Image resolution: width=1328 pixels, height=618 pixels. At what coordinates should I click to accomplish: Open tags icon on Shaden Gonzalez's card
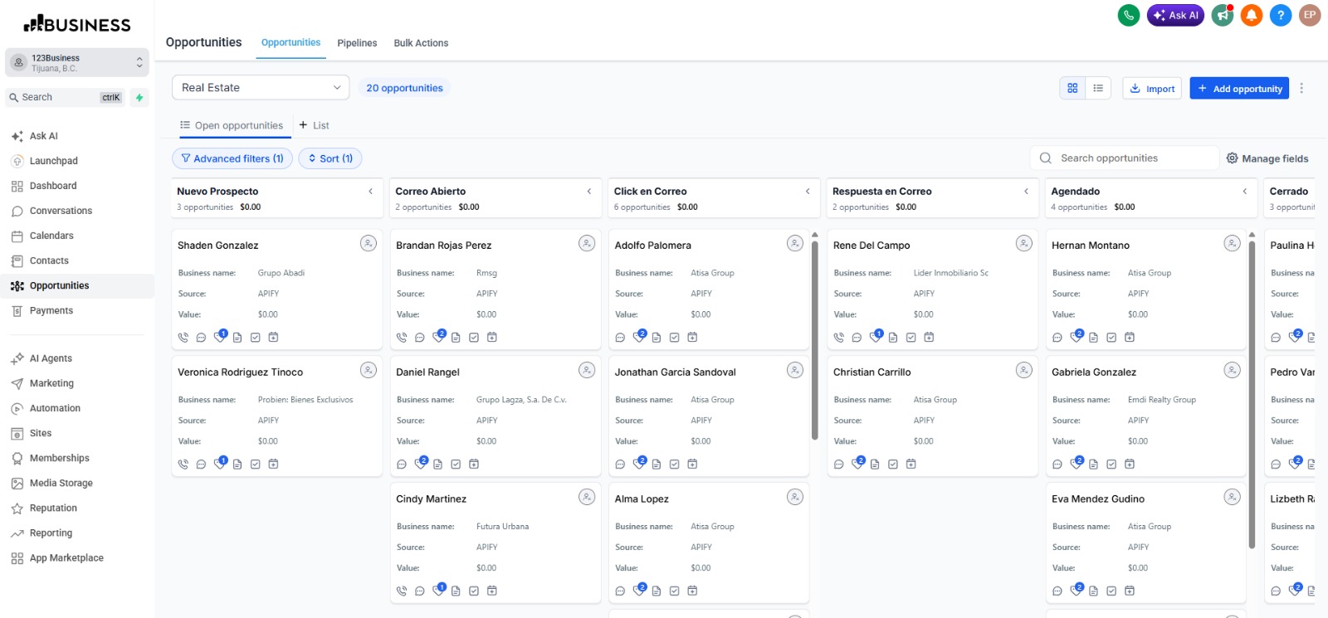point(220,337)
